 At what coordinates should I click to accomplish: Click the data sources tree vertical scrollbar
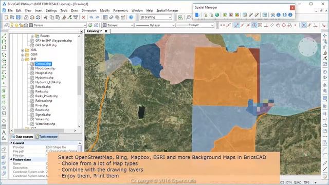[79, 81]
